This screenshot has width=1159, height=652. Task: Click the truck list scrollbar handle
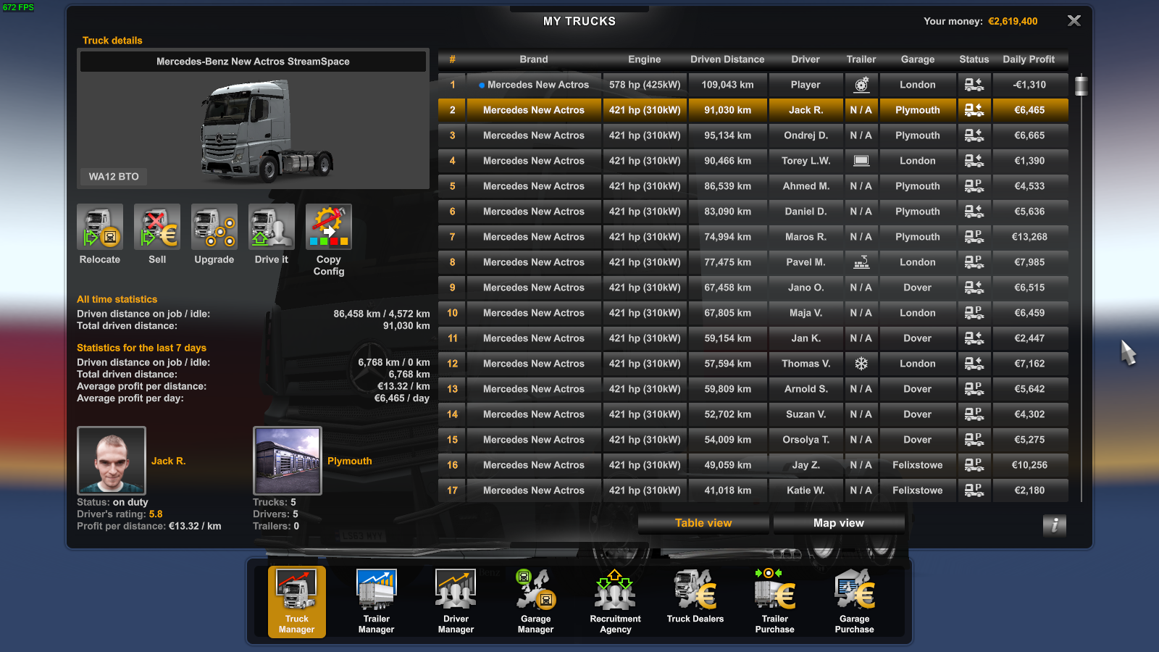click(1081, 85)
